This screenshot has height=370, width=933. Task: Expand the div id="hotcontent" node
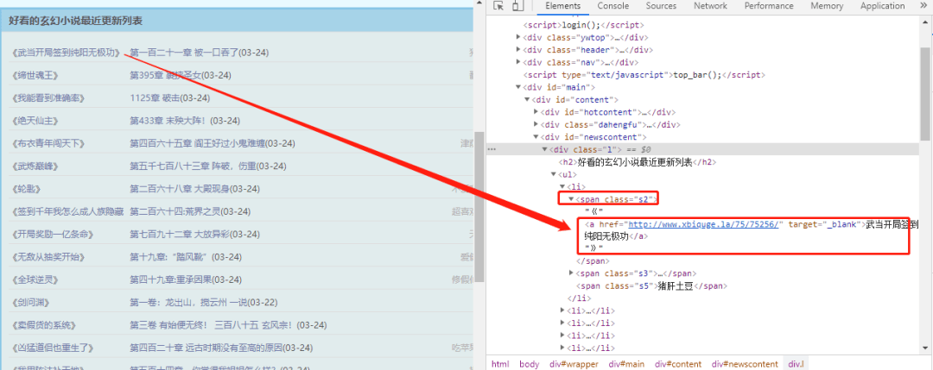536,111
